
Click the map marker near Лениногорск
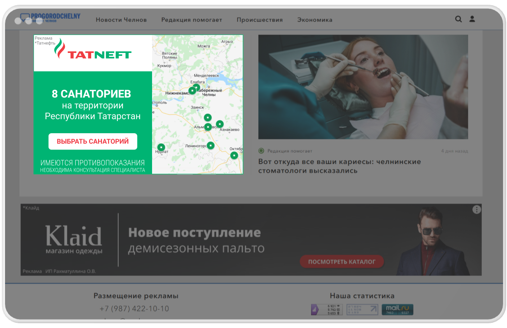211,145
